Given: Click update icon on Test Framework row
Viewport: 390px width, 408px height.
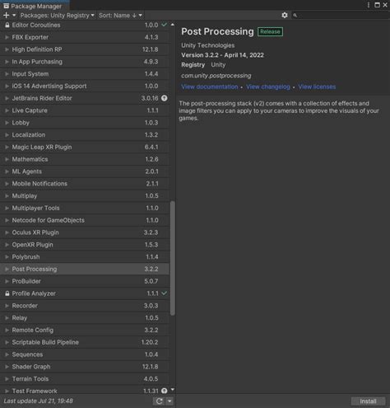Looking at the screenshot, I should point(165,391).
